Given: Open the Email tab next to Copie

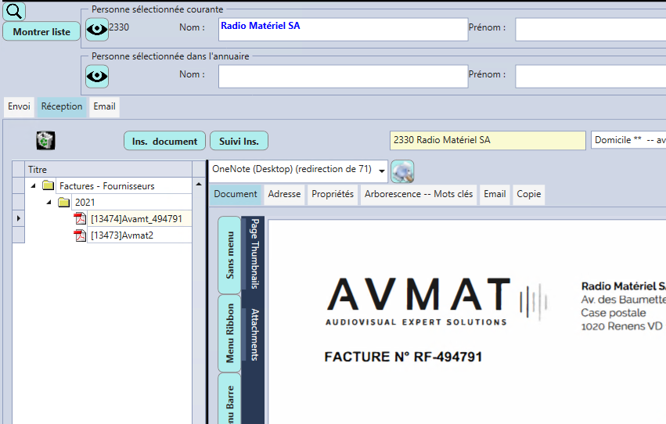Looking at the screenshot, I should pos(495,194).
